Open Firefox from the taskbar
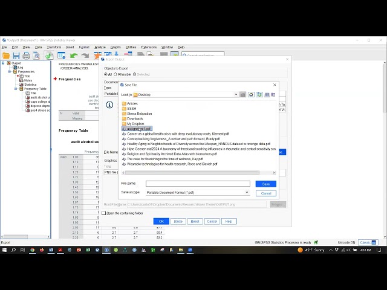387x290 pixels. pyautogui.click(x=42, y=250)
